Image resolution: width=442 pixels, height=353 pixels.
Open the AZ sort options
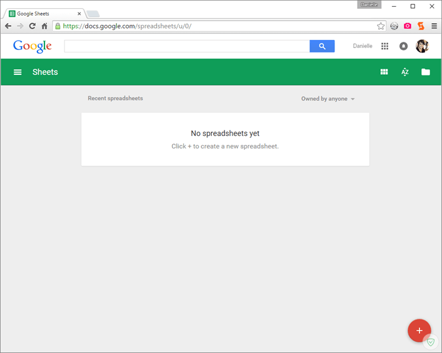(404, 72)
